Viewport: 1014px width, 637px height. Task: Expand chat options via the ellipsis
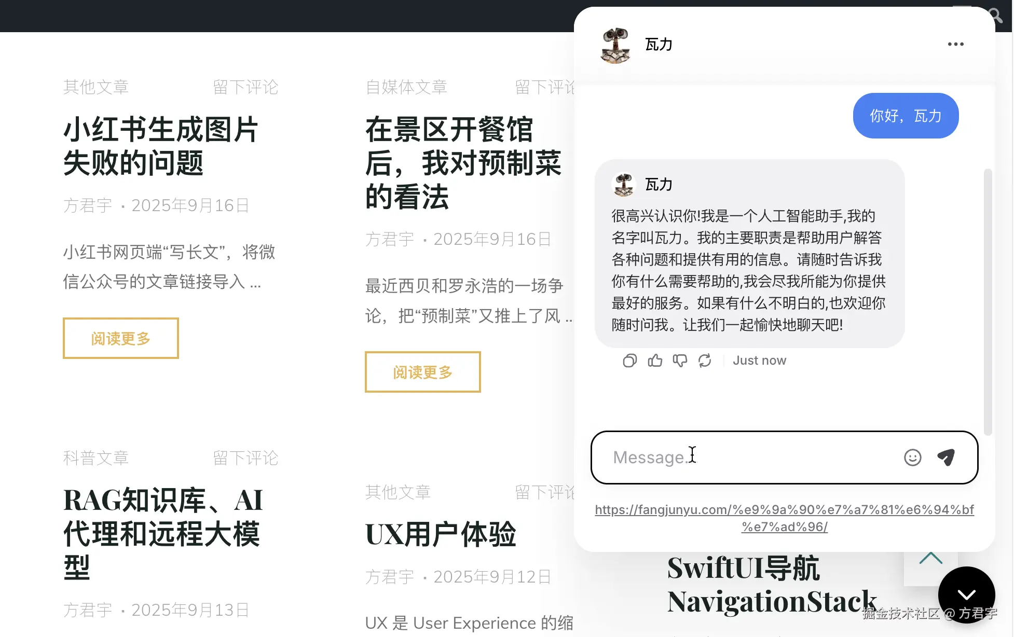[955, 44]
